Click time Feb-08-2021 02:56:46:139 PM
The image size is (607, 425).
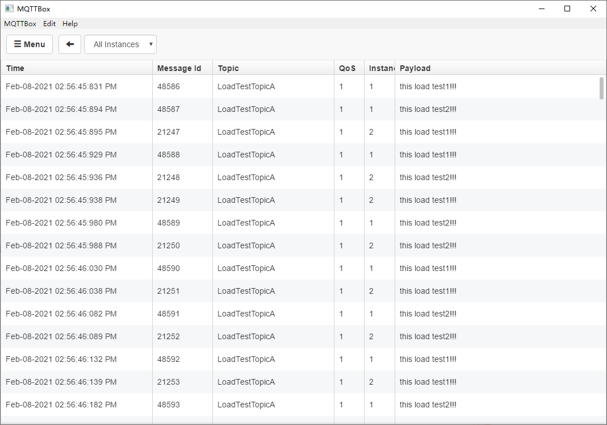pos(61,382)
